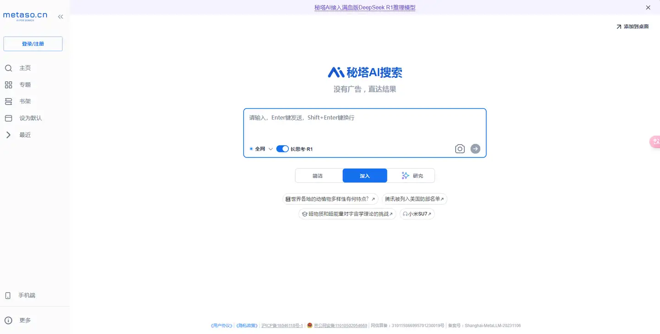The height and width of the screenshot is (334, 660).
Task: Click 设为默认 in the sidebar
Action: pos(30,118)
